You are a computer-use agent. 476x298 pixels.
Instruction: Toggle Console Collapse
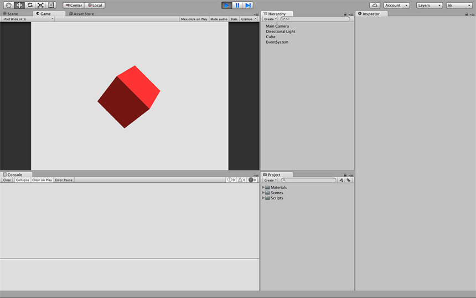click(x=23, y=180)
